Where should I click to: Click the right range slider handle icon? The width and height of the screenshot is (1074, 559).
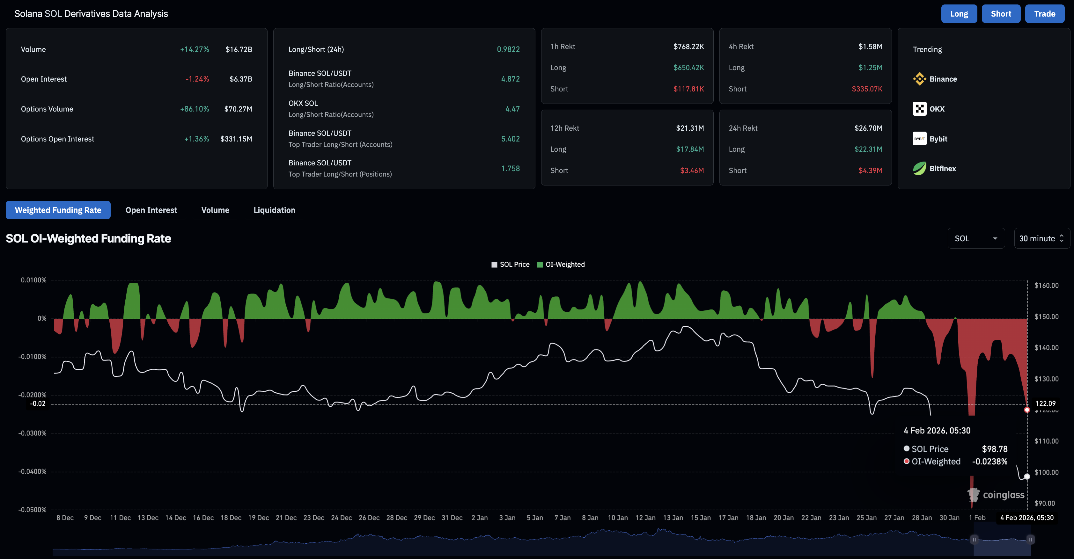point(1030,540)
